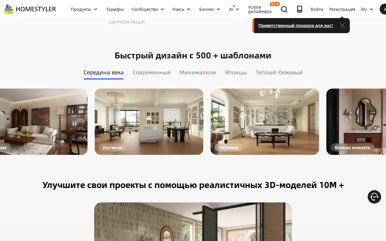Open the Гостиная template with arched bookshelves

[x=265, y=122]
